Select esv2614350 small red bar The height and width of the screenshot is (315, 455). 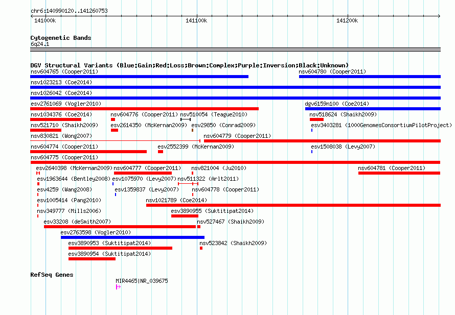[115, 130]
